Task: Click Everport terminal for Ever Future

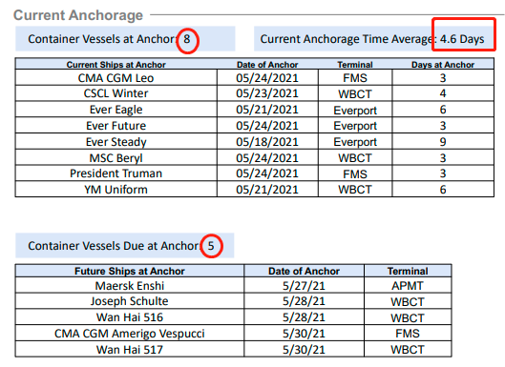Action: click(355, 126)
